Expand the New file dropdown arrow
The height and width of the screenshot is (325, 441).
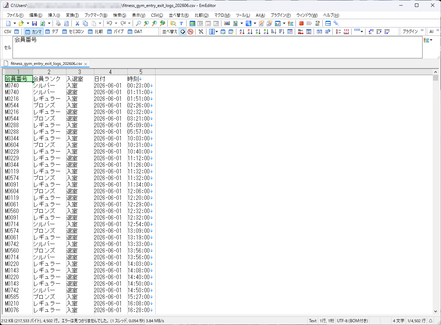click(15, 23)
